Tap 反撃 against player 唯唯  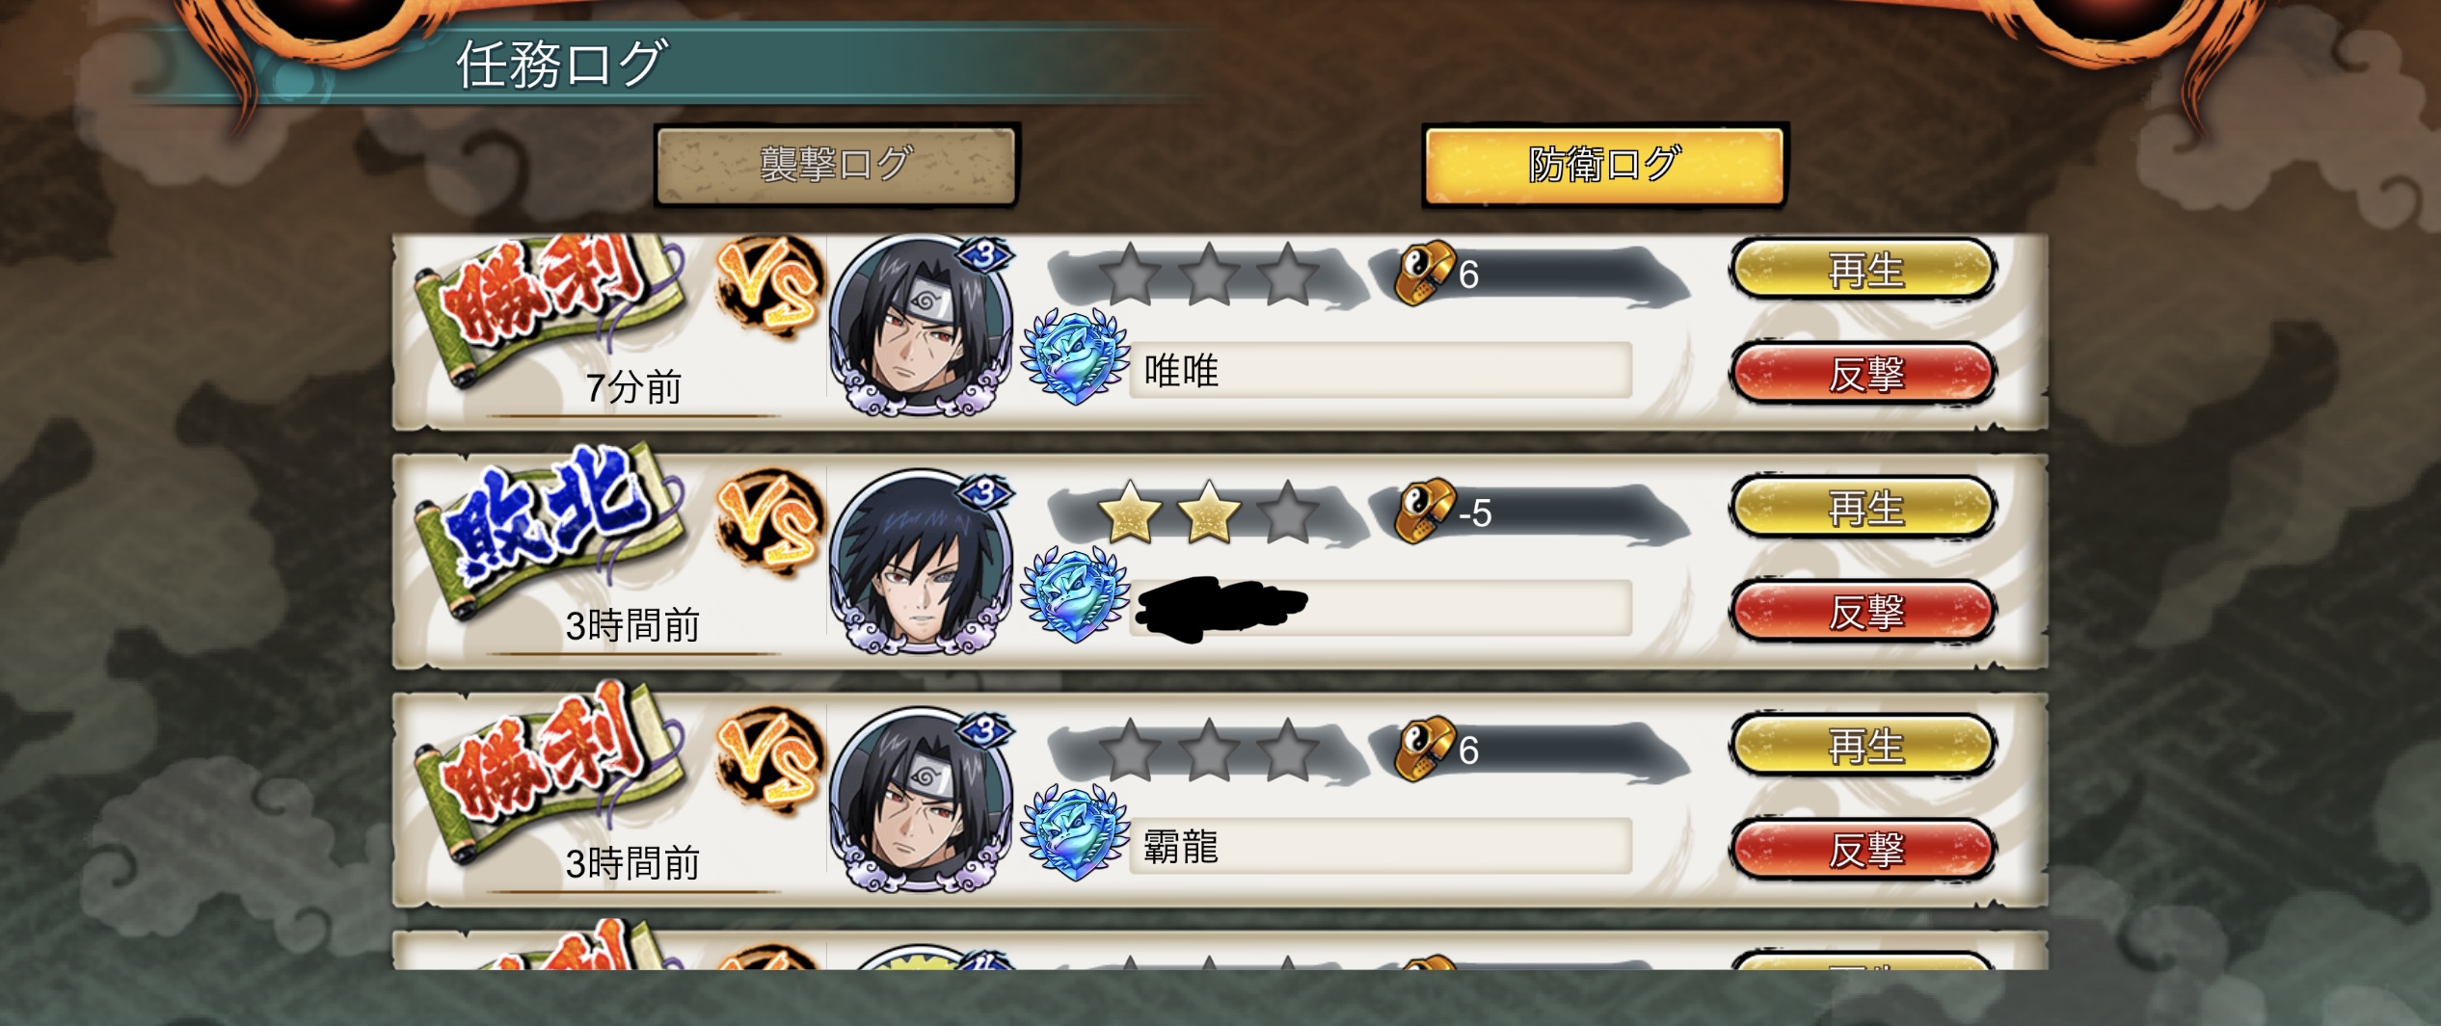pos(1863,372)
